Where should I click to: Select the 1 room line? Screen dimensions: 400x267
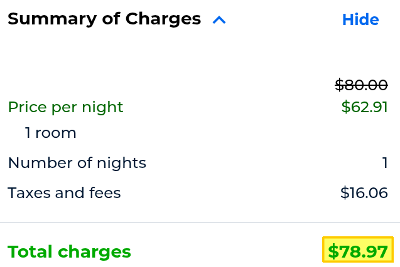click(51, 133)
